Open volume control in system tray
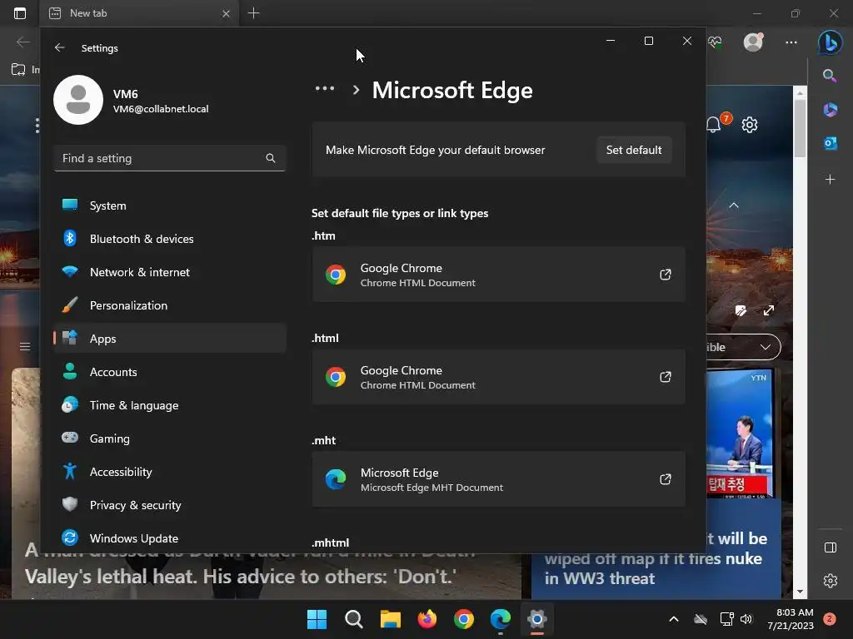Screen dimensions: 853x639 coord(746,619)
